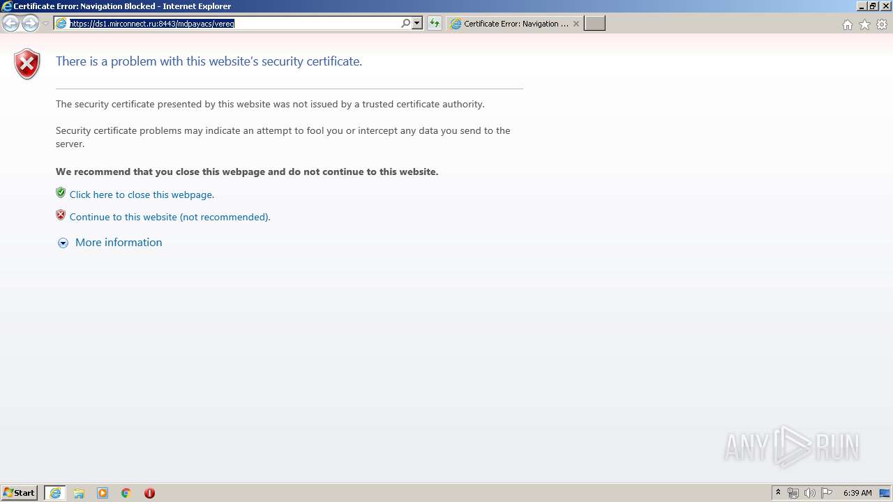The image size is (893, 502).
Task: Click the Internet Explorer title bar icon
Action: (7, 6)
